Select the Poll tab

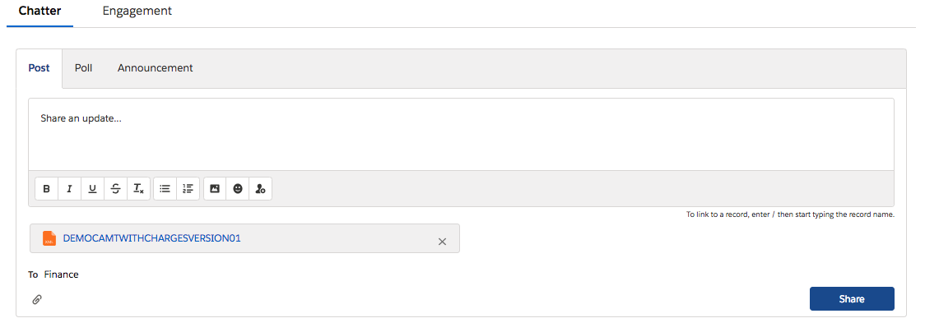pyautogui.click(x=83, y=68)
